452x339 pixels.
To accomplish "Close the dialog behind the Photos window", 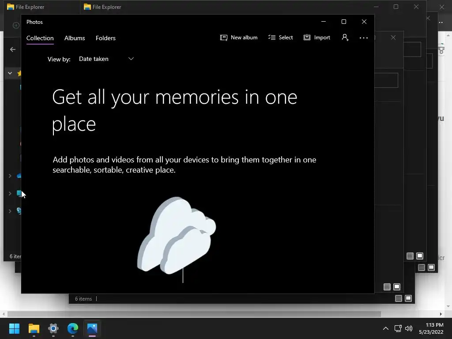I will pyautogui.click(x=393, y=38).
